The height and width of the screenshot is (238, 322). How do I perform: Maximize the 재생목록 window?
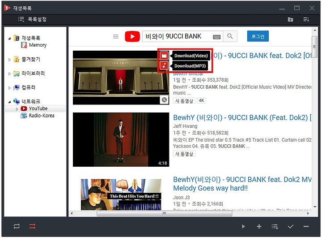click(x=297, y=8)
